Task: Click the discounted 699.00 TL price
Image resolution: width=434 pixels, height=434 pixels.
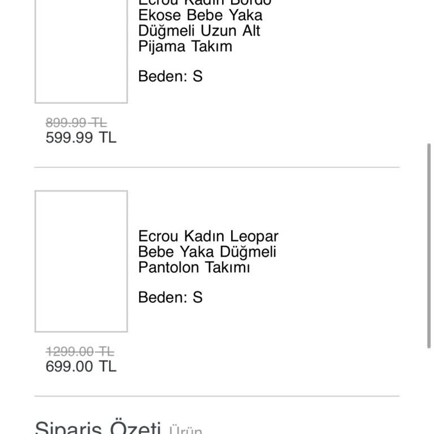Action: pyautogui.click(x=81, y=366)
